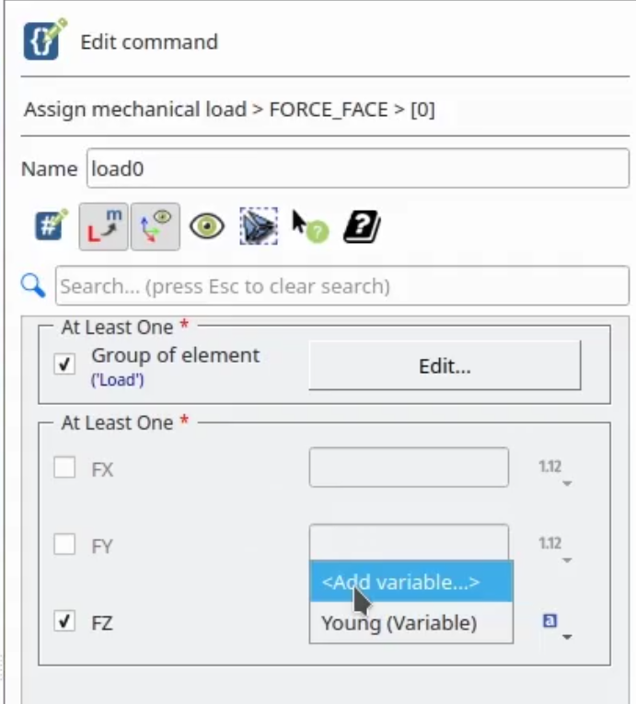Click the dashed mesh selection icon

point(259,225)
